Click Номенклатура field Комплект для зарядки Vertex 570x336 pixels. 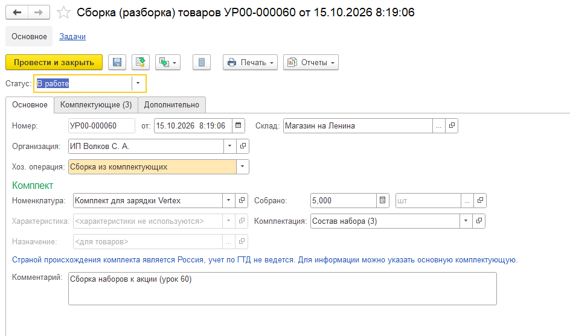pos(147,200)
